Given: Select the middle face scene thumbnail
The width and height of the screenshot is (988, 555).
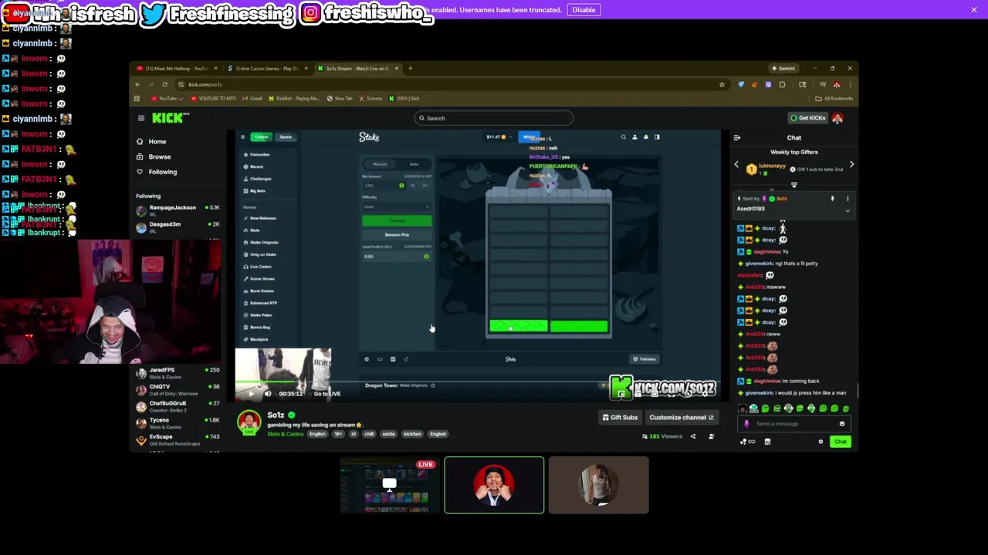Looking at the screenshot, I should click(x=494, y=485).
